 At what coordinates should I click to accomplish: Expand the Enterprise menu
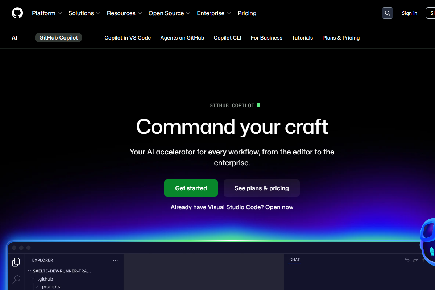point(214,13)
